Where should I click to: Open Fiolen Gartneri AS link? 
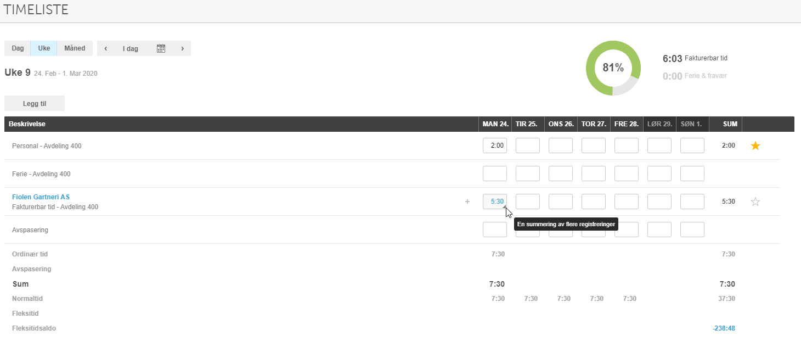coord(41,197)
